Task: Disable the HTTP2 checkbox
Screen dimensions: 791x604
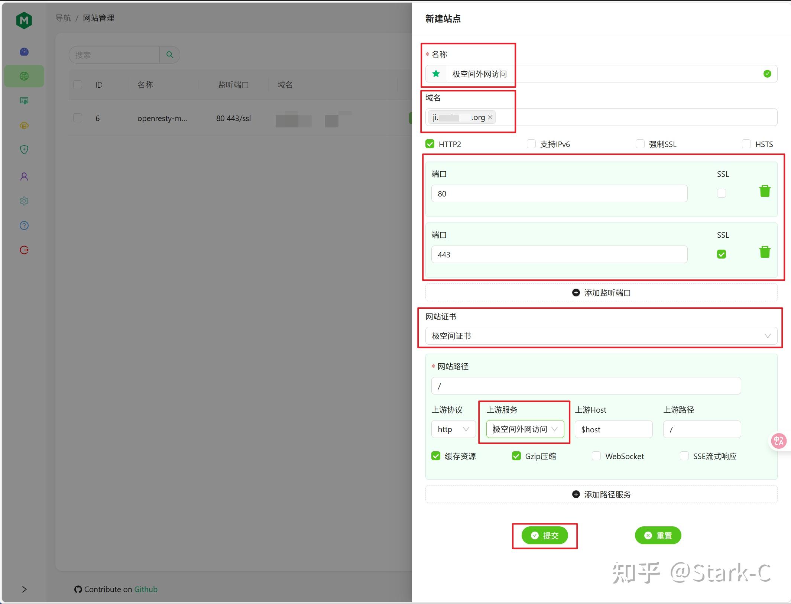Action: click(430, 144)
